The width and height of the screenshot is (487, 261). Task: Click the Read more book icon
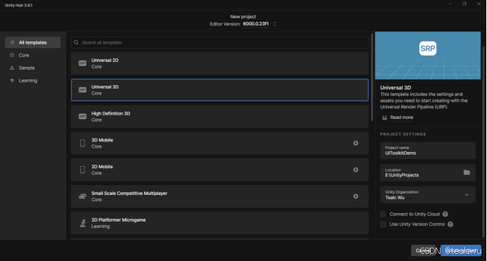tap(384, 117)
